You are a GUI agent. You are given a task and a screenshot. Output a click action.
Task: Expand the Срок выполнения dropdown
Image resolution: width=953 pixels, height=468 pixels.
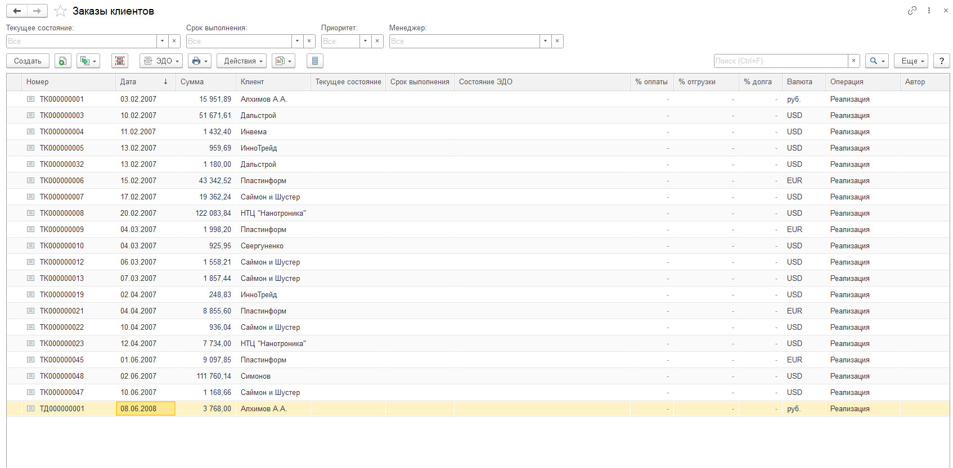297,41
